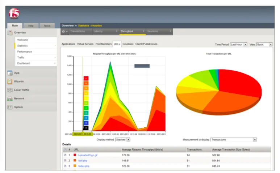Viewport: 280px width, 173px height.
Task: Open the Virtual Servers tab
Action: [85, 44]
